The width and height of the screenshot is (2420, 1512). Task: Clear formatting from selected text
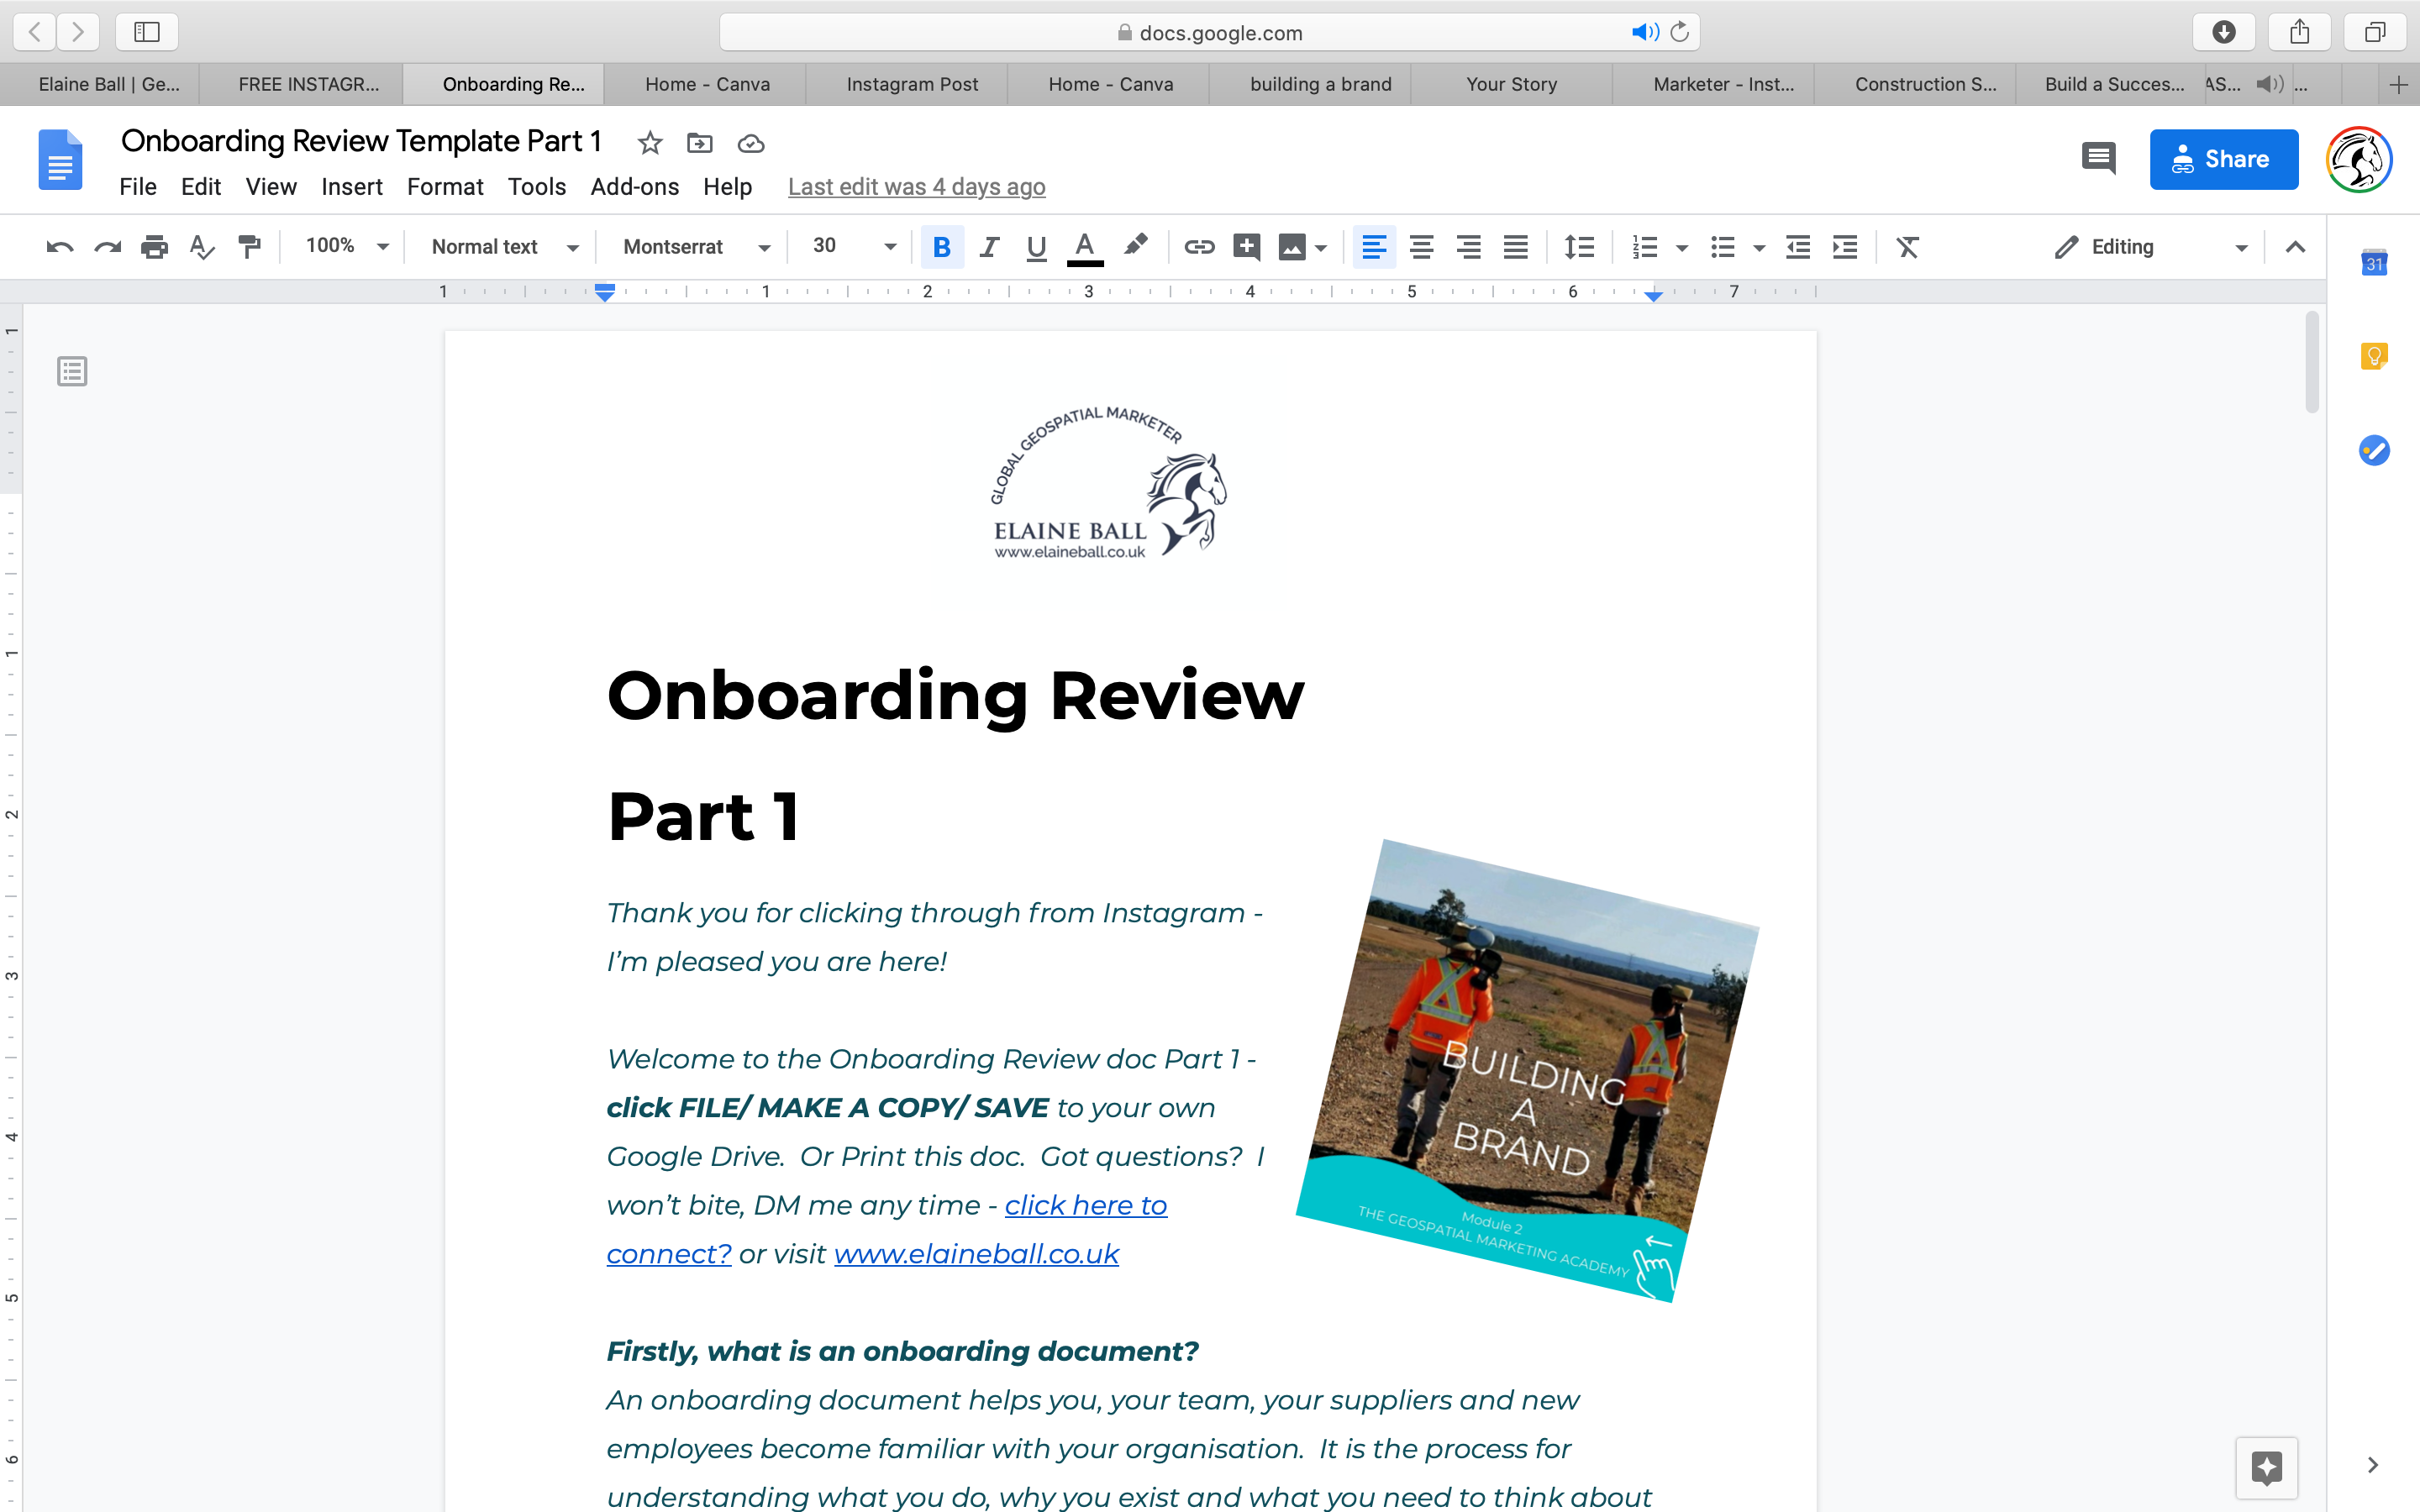1908,247
